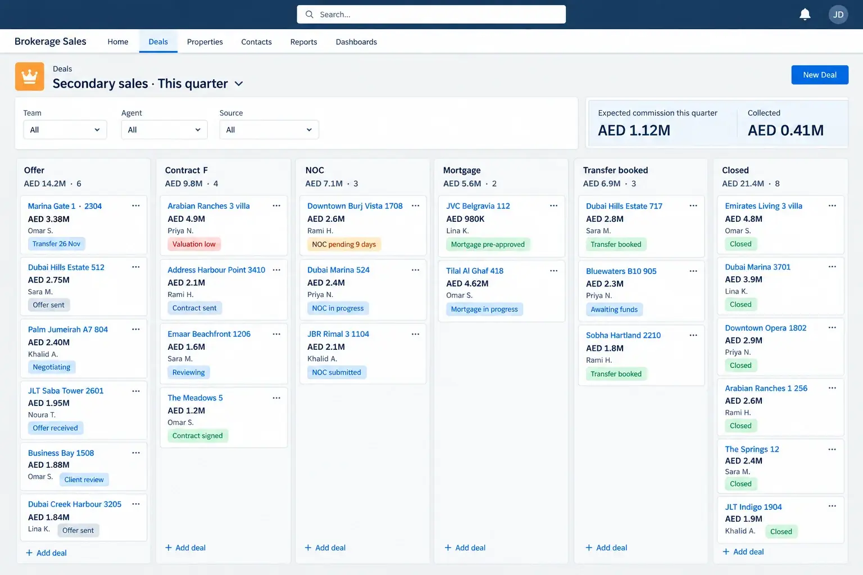Switch to the Dashboards tab
Screen dimensions: 863x575
click(x=356, y=42)
